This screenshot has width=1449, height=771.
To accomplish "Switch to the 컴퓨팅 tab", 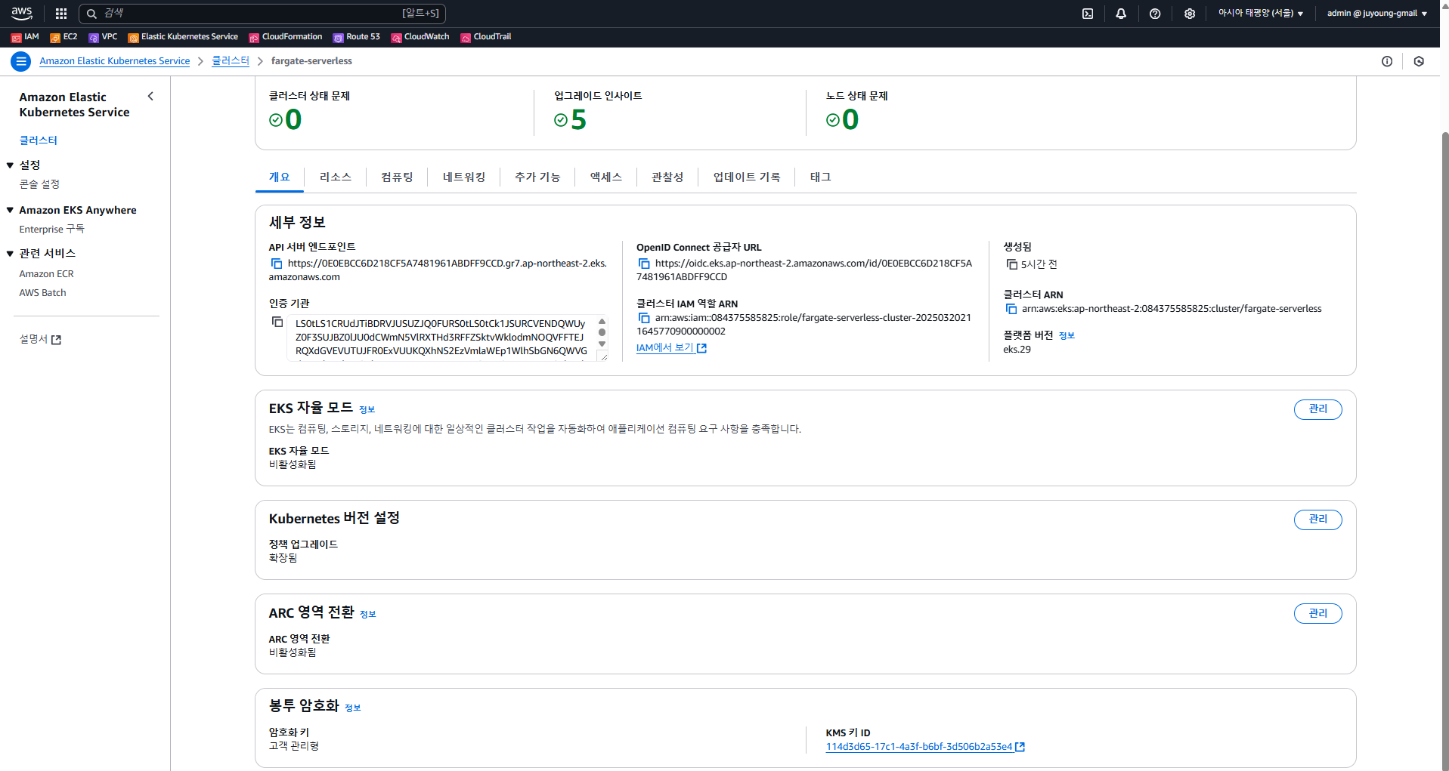I will click(397, 177).
